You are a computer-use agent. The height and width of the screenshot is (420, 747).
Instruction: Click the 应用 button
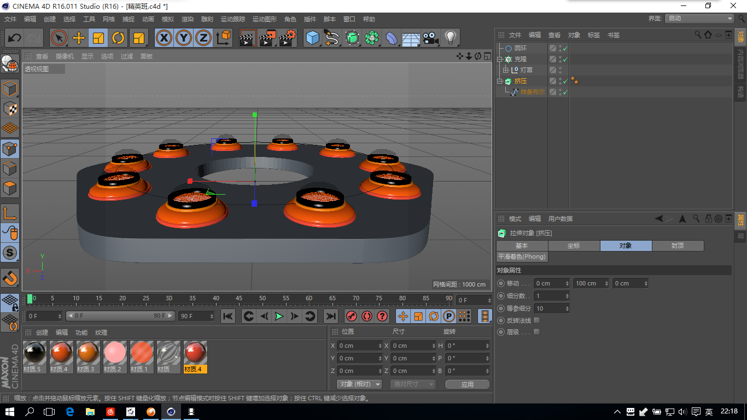[x=468, y=384]
